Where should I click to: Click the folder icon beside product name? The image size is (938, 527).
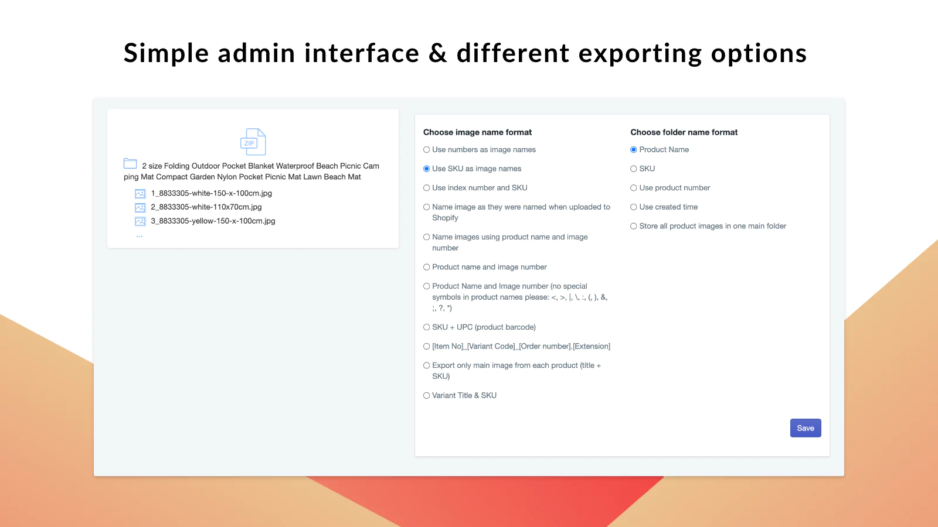click(130, 163)
